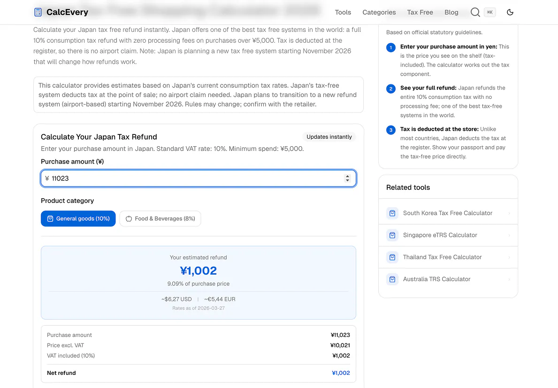Click "Rates as of 2026-03-27" text
This screenshot has height=388, width=558.
[198, 308]
